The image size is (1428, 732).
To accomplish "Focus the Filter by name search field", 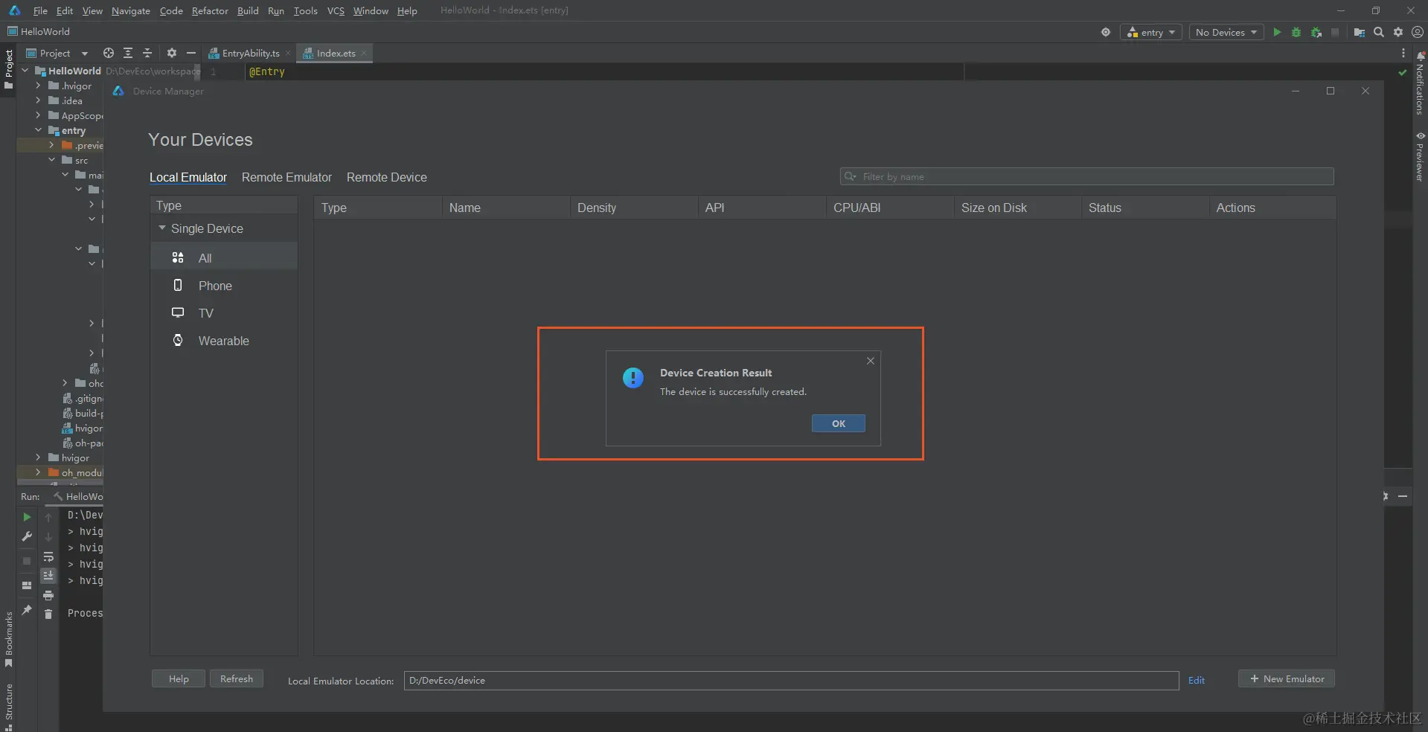I will (x=1086, y=176).
